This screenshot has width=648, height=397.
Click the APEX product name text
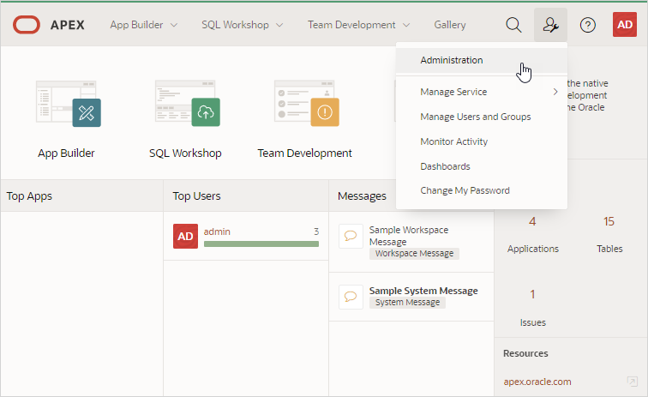point(68,25)
